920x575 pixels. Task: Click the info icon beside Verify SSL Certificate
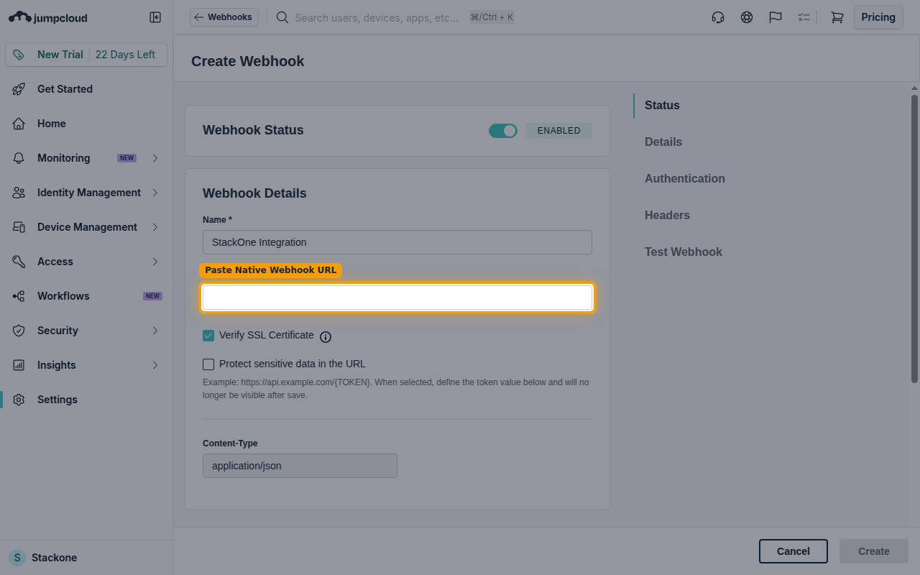pyautogui.click(x=326, y=336)
